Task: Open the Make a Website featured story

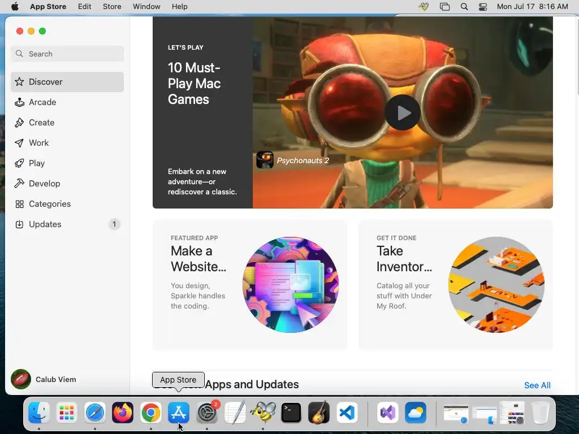Action: coord(250,285)
